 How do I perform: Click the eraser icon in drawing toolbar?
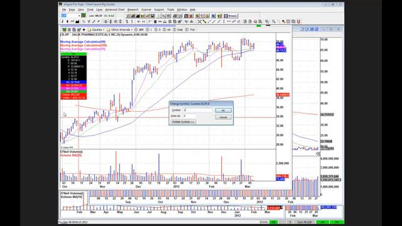pos(283,21)
